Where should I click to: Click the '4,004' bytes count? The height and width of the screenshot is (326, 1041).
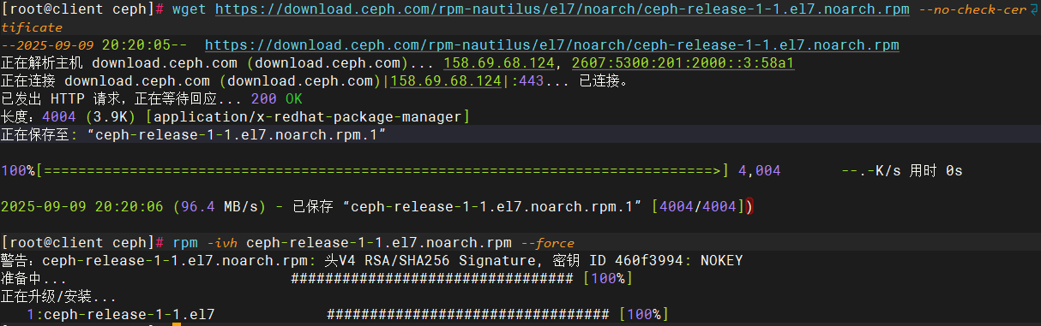(x=759, y=171)
